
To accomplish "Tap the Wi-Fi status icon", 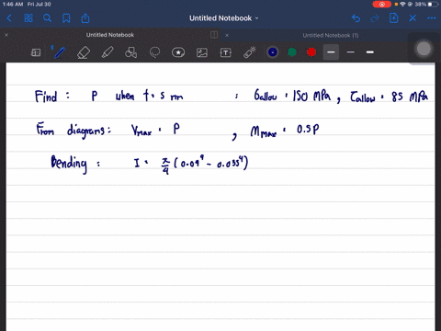I will 402,5.
